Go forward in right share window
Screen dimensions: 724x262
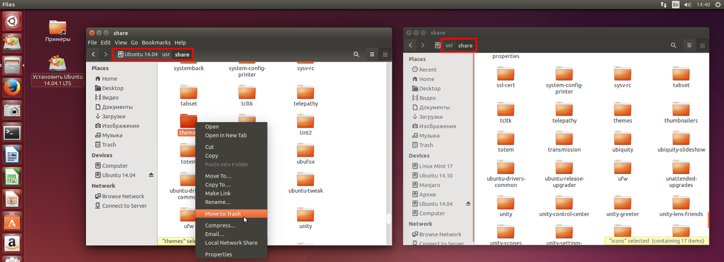point(423,45)
